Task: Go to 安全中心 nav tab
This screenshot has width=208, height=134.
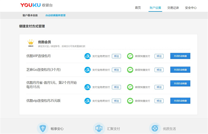Action: [x=191, y=8]
